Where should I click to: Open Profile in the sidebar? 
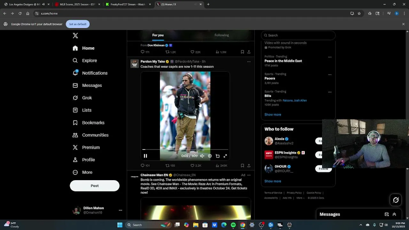click(x=83, y=160)
